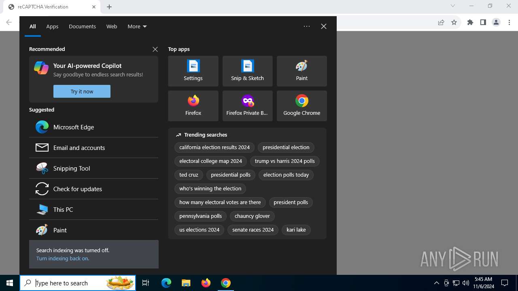Launch Snip & Sketch tile

247,71
